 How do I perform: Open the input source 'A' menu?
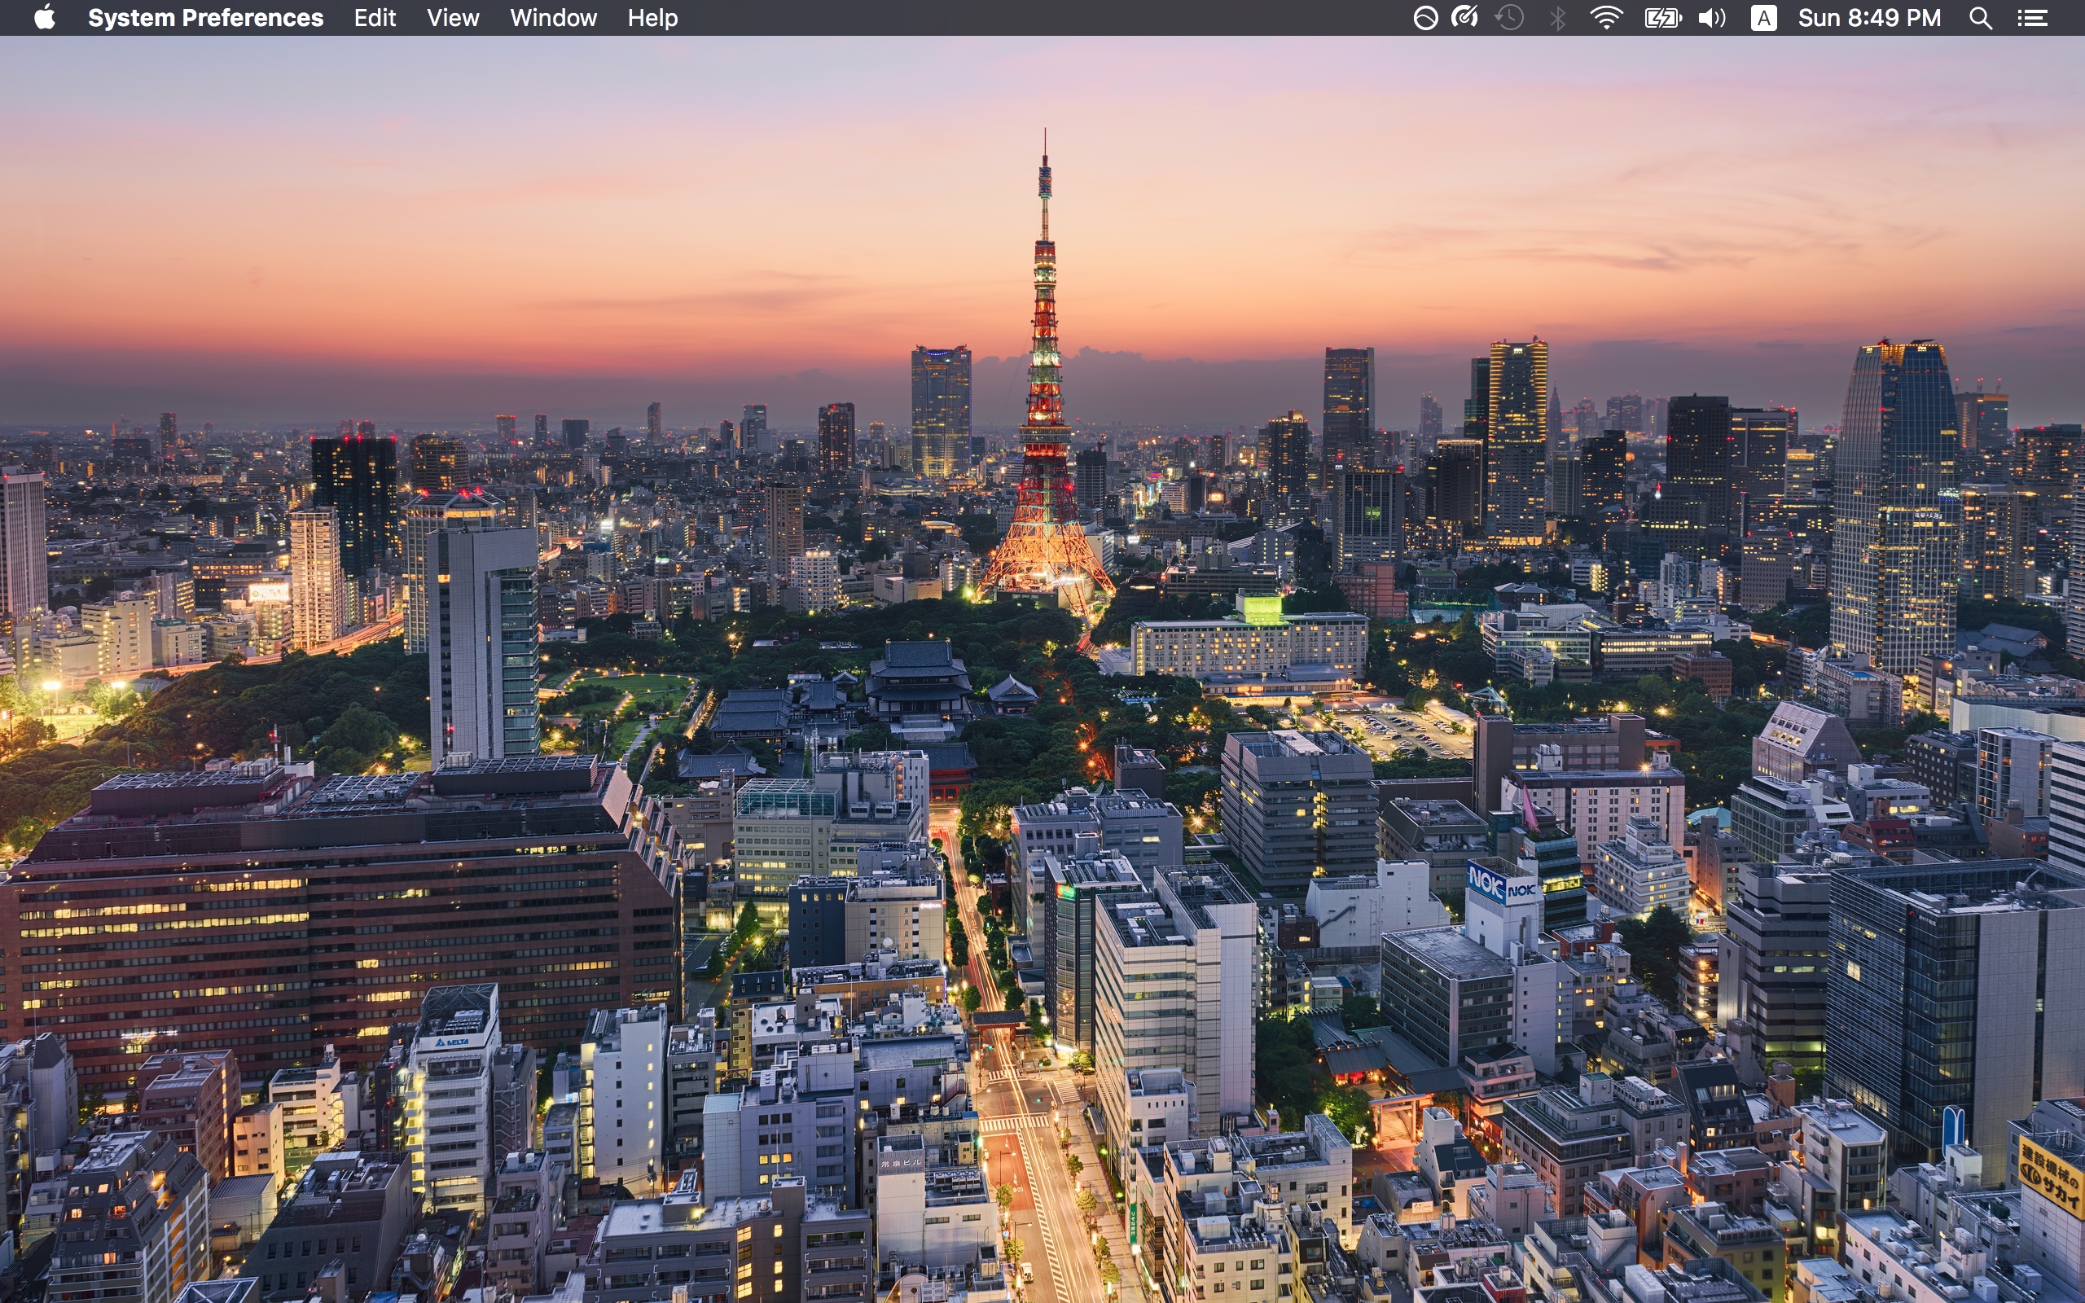[x=1762, y=17]
